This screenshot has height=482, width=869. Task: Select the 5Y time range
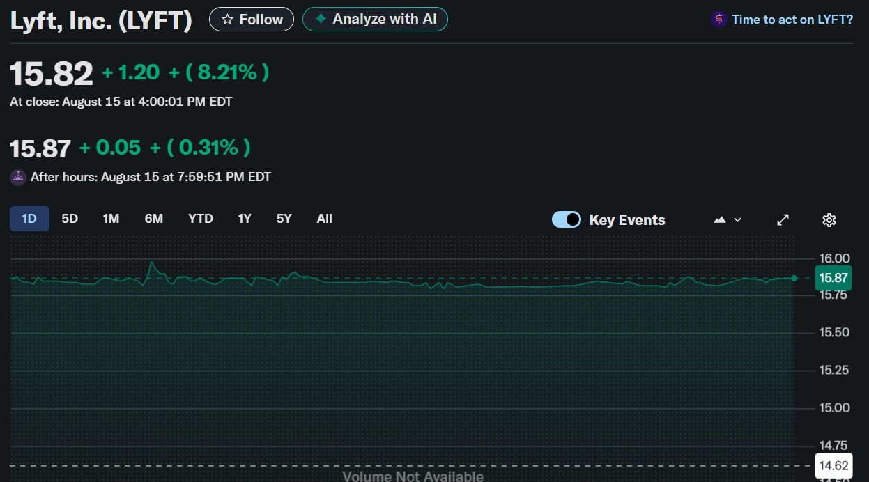click(x=284, y=219)
